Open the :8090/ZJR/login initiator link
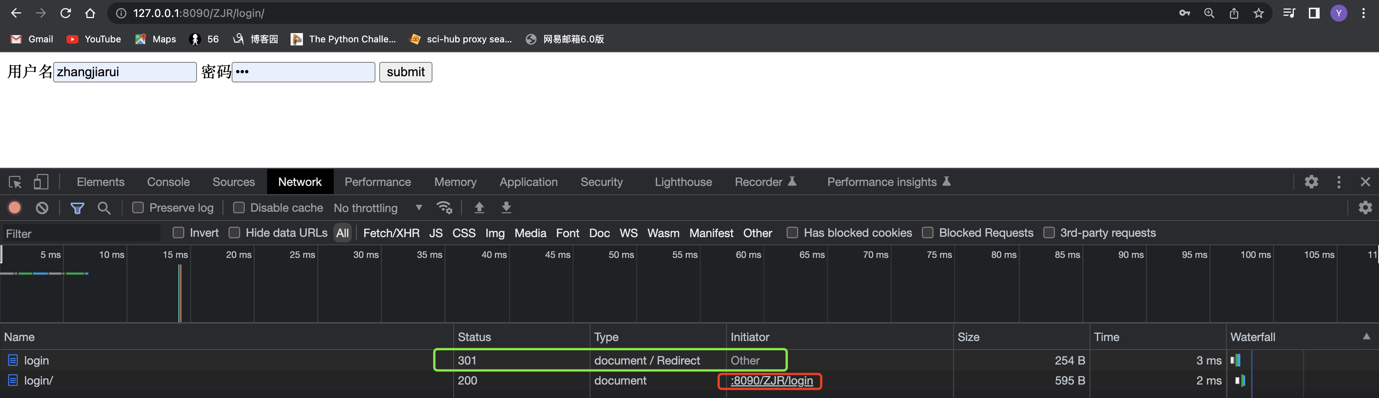 pyautogui.click(x=772, y=381)
